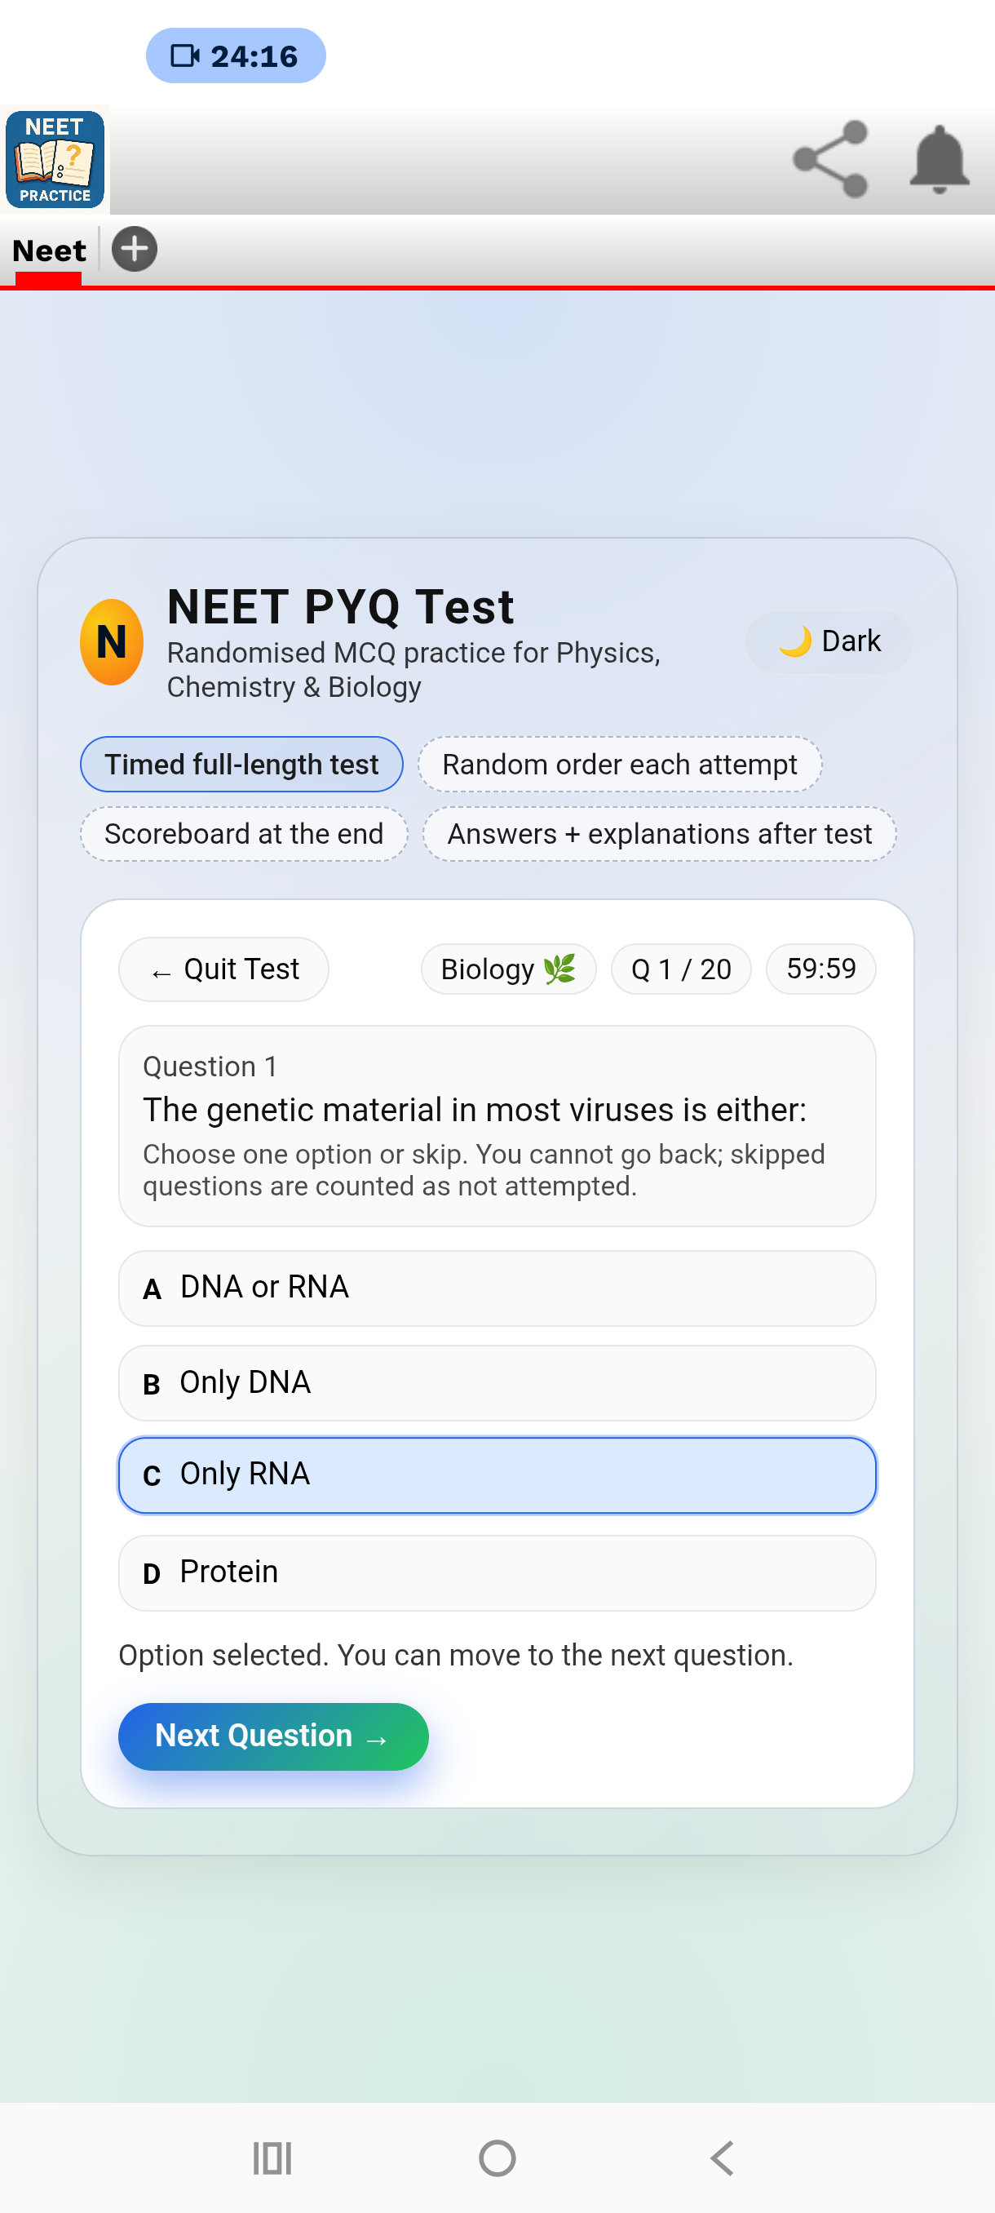Switch to the Neet tab
995x2213 pixels.
[47, 250]
